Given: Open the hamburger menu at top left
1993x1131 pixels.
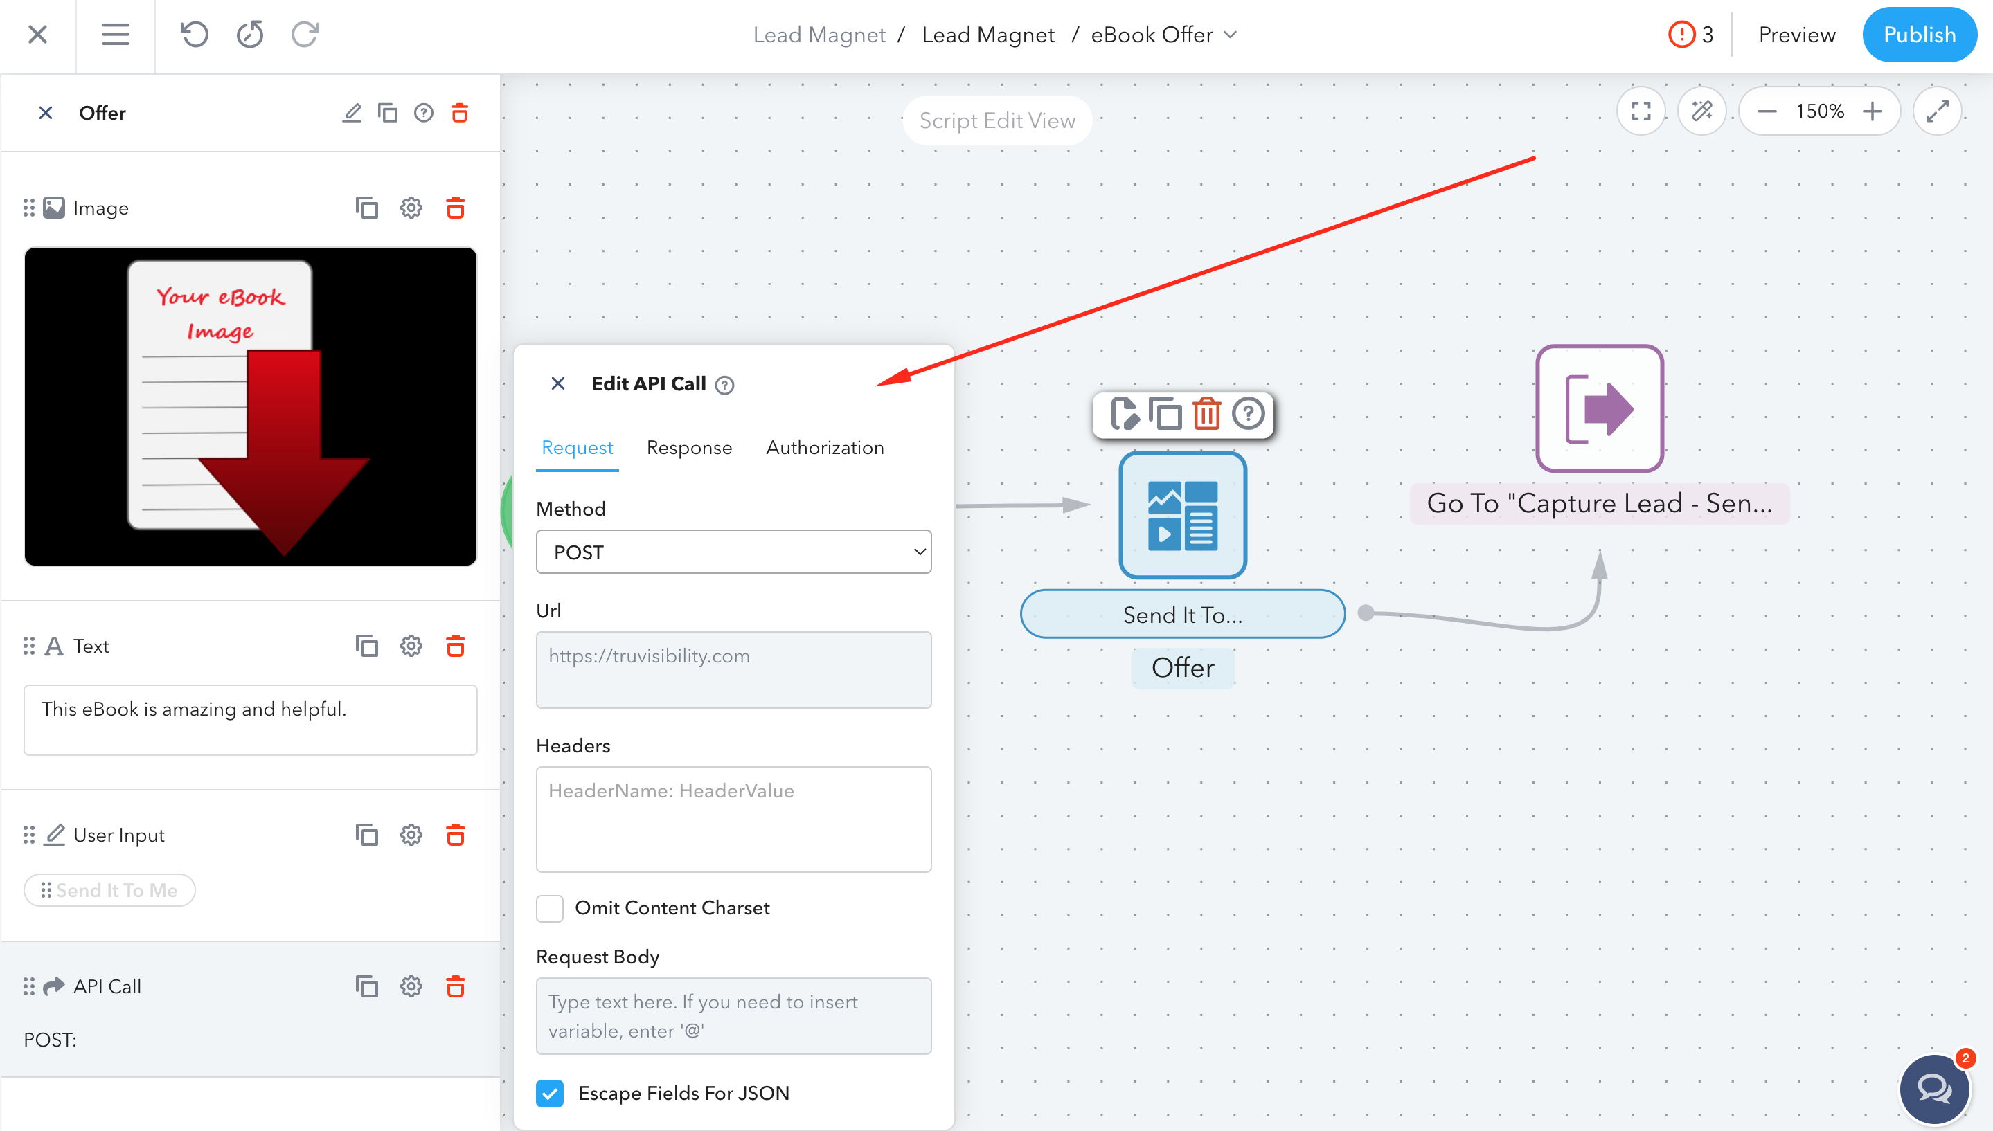Looking at the screenshot, I should 118,34.
